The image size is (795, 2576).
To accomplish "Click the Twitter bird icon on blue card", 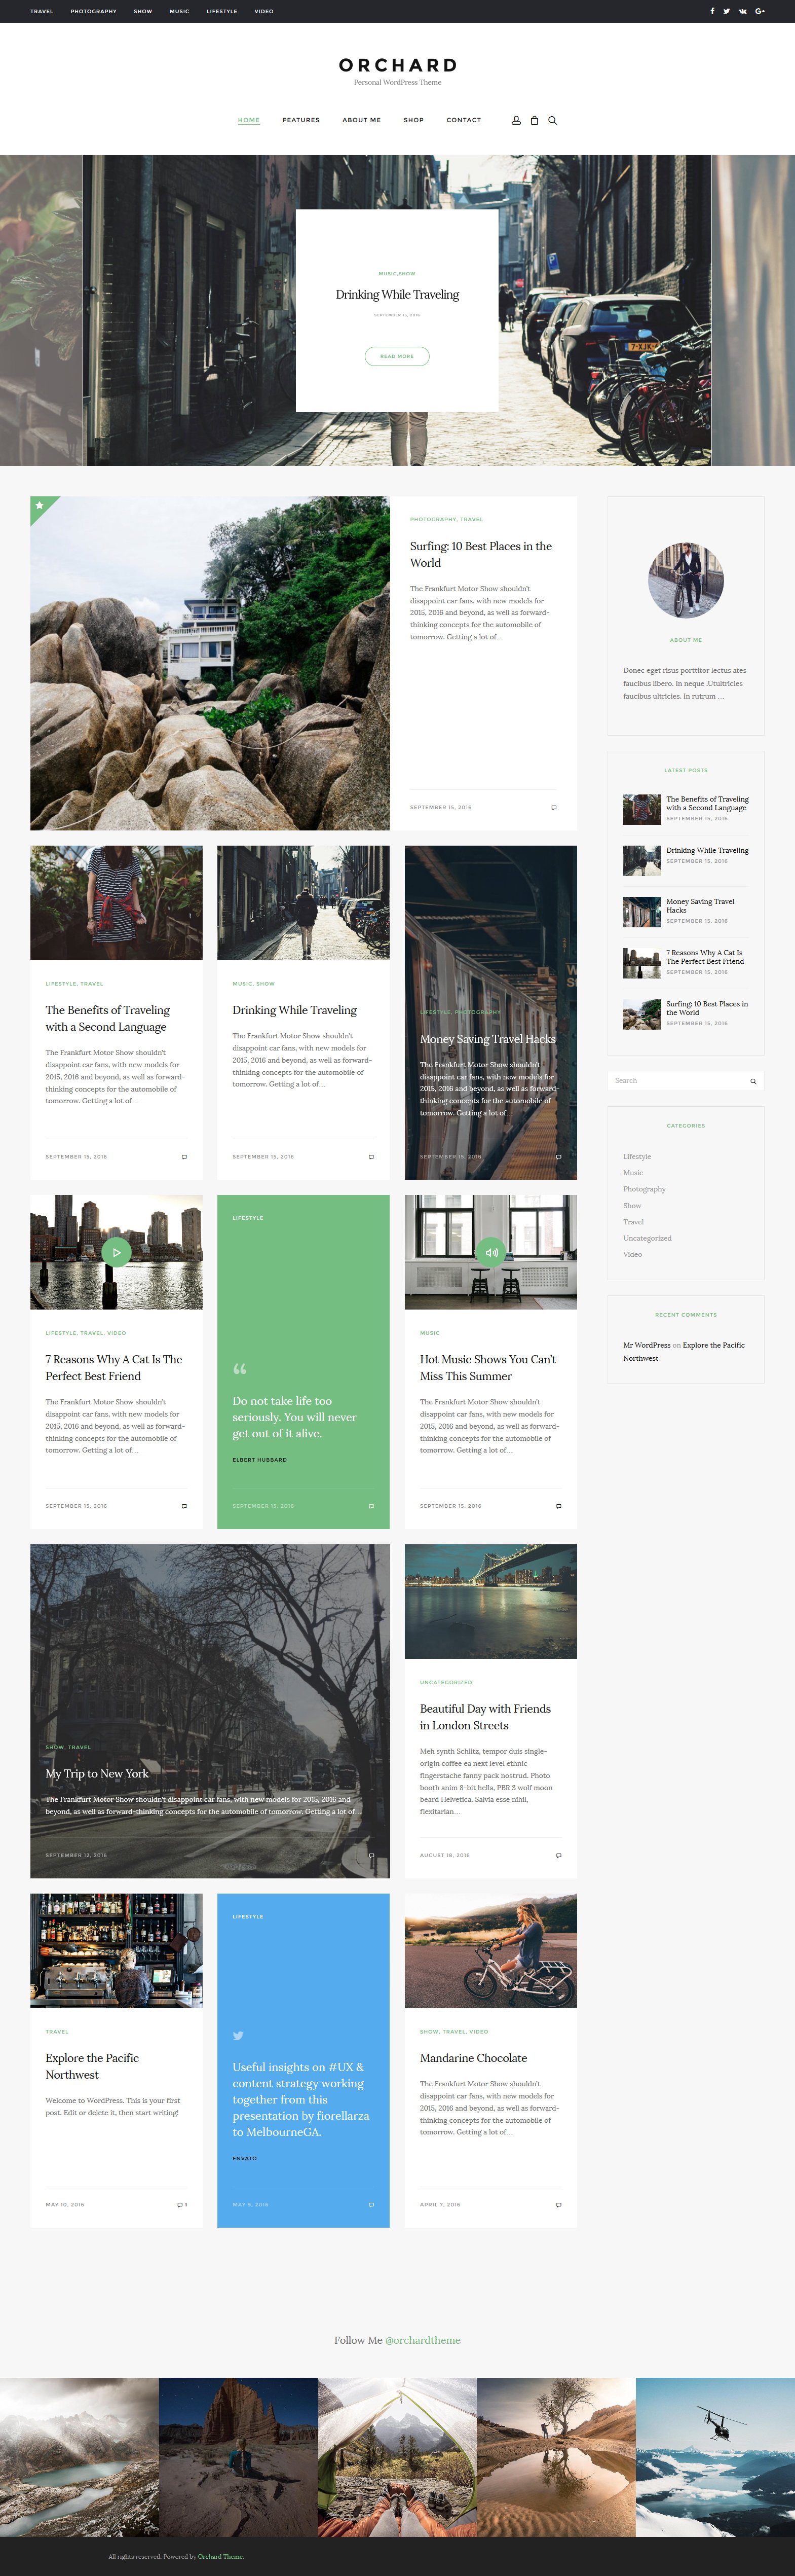I will 238,2035.
